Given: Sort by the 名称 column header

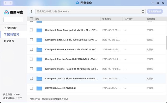Looking at the screenshot, I should point(37,19).
